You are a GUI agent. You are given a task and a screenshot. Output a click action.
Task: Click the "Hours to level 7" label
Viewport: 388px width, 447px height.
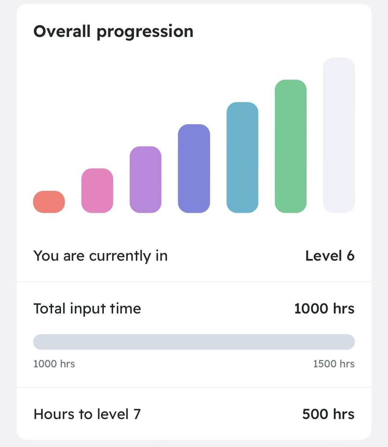[87, 414]
